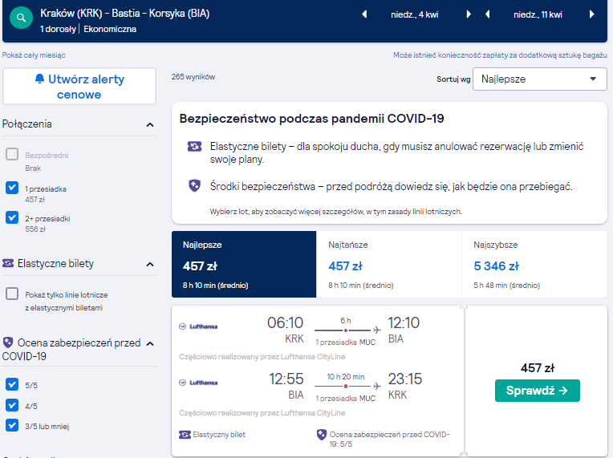Image resolution: width=613 pixels, height=458 pixels.
Task: Click Elastyczny bilet label in flight card
Action: coord(219,435)
